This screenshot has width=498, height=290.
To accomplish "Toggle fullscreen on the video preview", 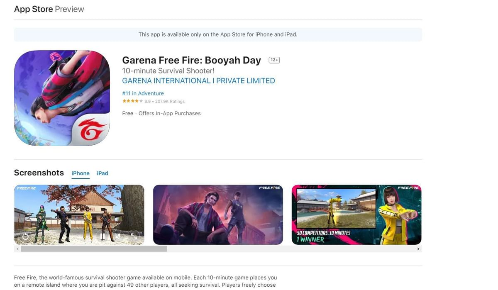I will click(x=134, y=236).
